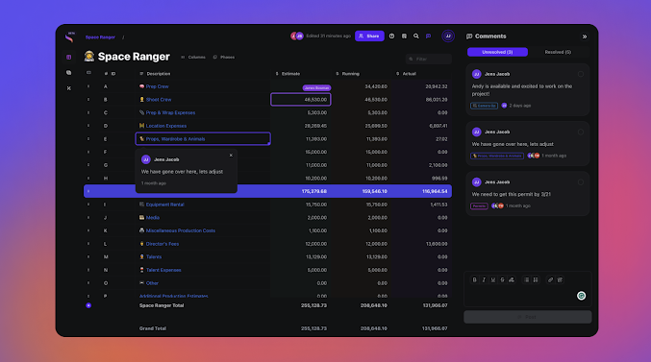
Task: Collapse comments panel with double-chevron
Action: tap(585, 36)
